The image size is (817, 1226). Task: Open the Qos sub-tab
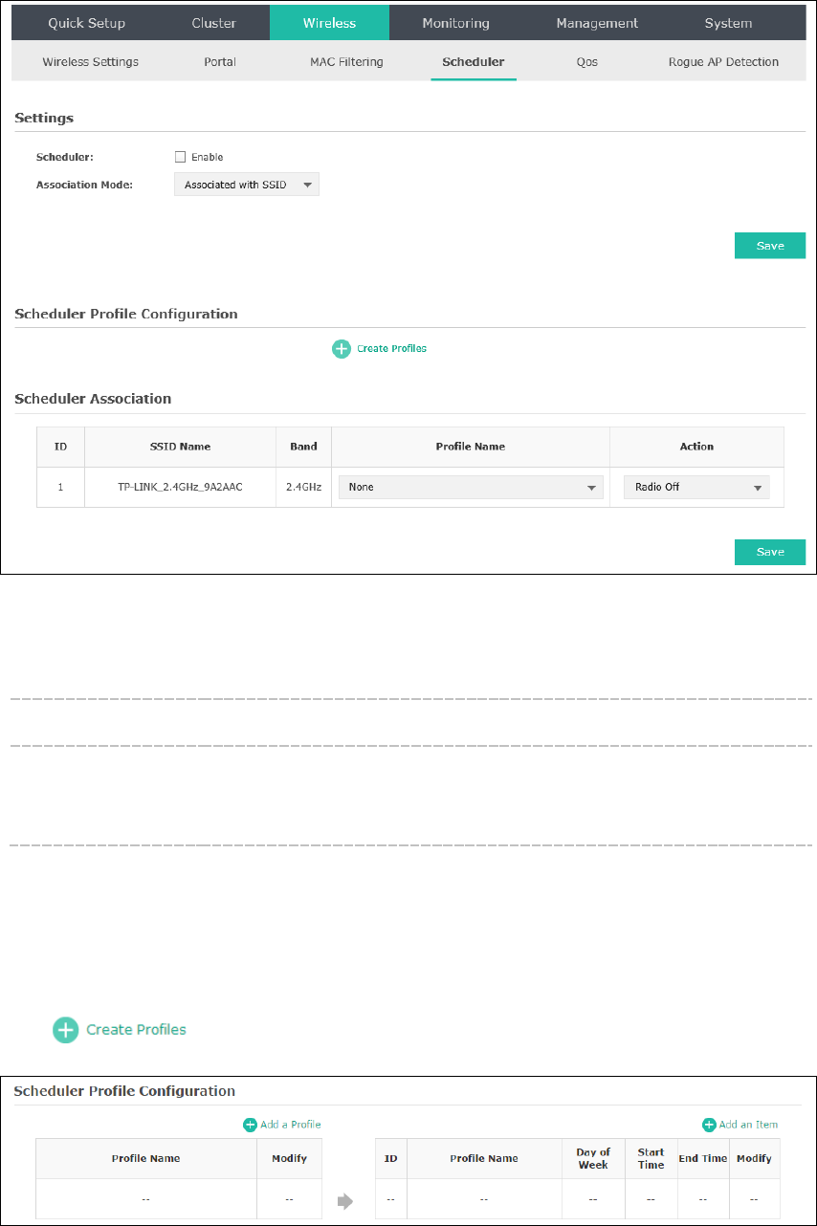tap(586, 62)
